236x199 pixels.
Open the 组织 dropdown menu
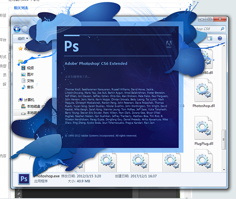(x=23, y=39)
